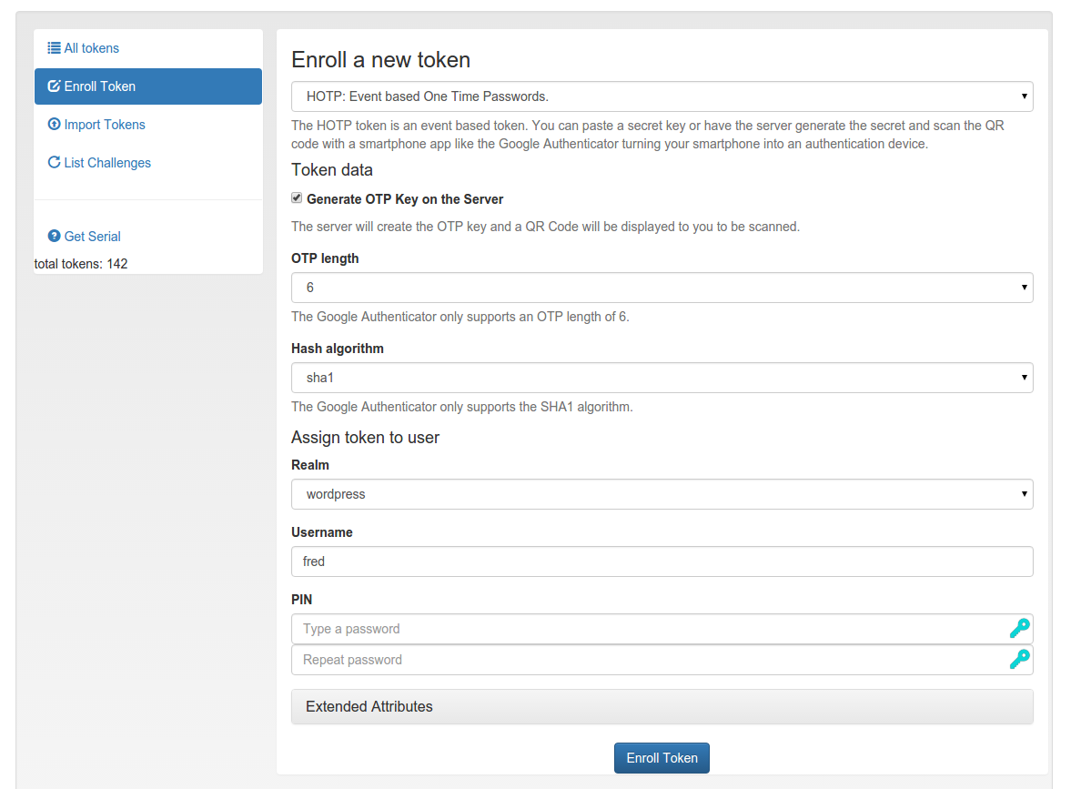
Task: Open the token type dropdown showing HOTP
Action: coord(662,96)
